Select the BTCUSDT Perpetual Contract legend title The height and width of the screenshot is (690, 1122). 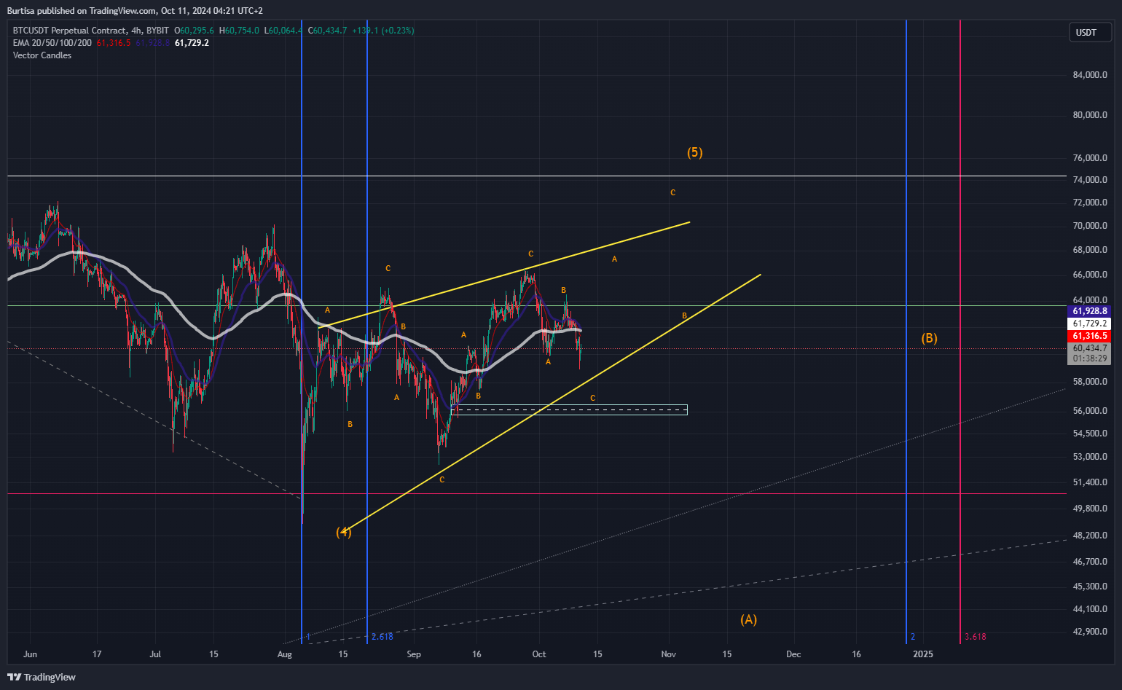pos(90,31)
